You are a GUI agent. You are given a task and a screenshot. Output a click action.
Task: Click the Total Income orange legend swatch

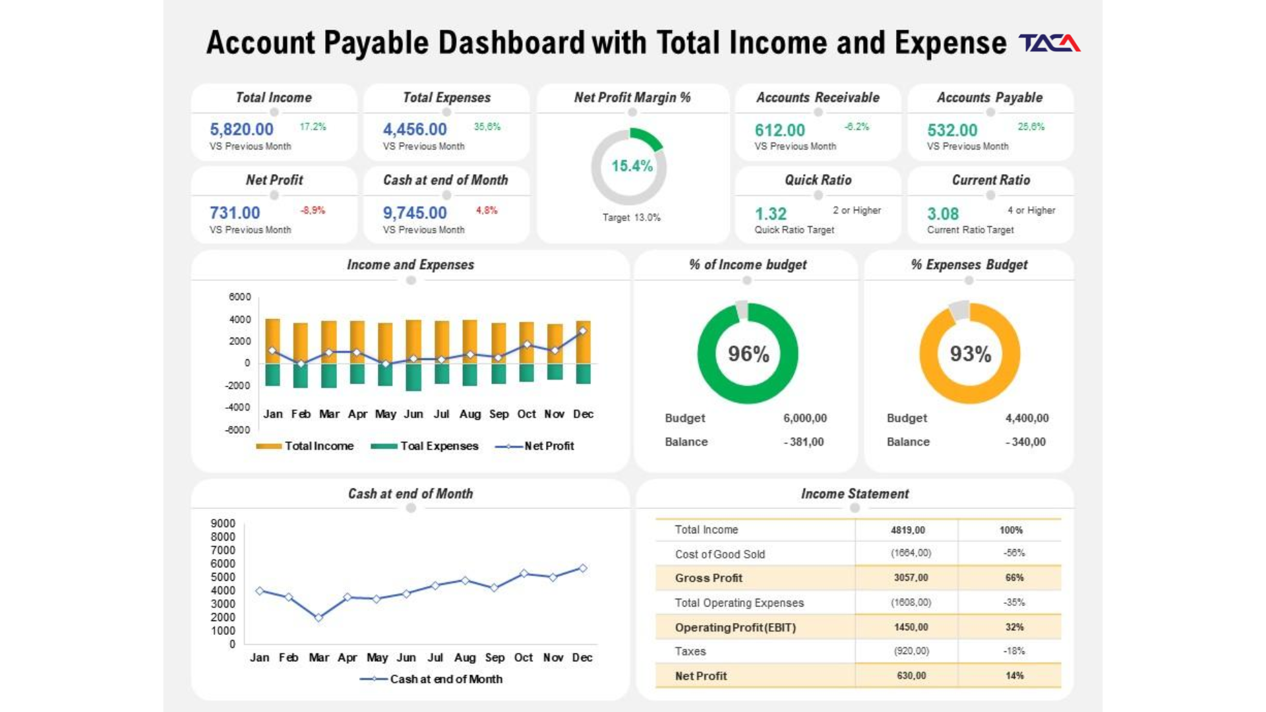point(269,446)
